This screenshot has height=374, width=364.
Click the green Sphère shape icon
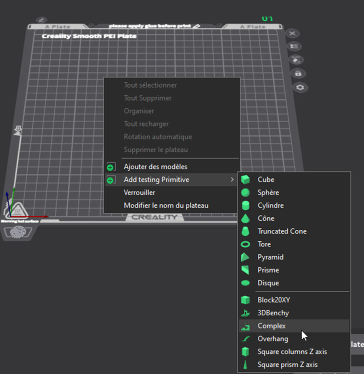(x=245, y=192)
